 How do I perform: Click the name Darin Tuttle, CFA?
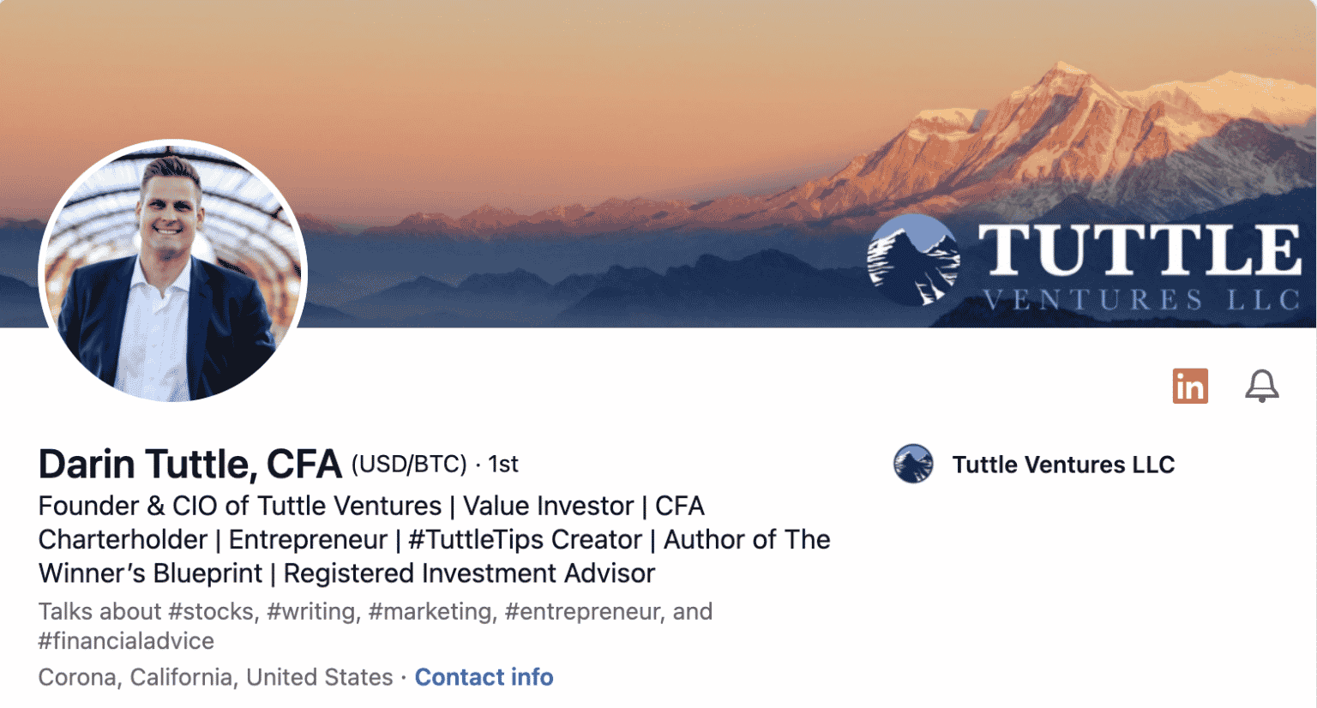click(189, 465)
